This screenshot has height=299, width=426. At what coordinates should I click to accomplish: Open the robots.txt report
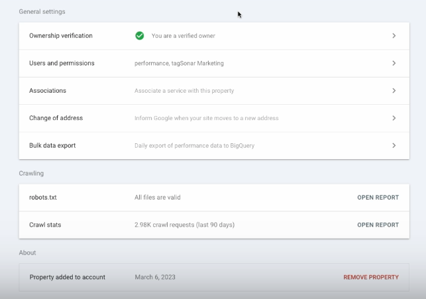[378, 198]
